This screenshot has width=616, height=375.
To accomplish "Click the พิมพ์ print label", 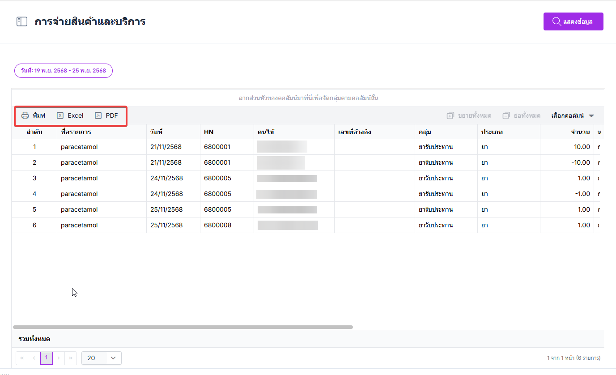I will point(39,115).
